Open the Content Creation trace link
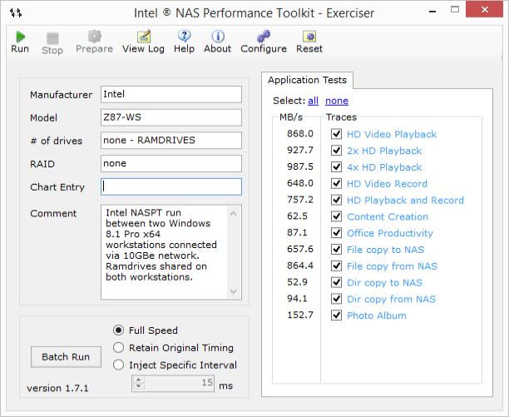 pyautogui.click(x=388, y=216)
